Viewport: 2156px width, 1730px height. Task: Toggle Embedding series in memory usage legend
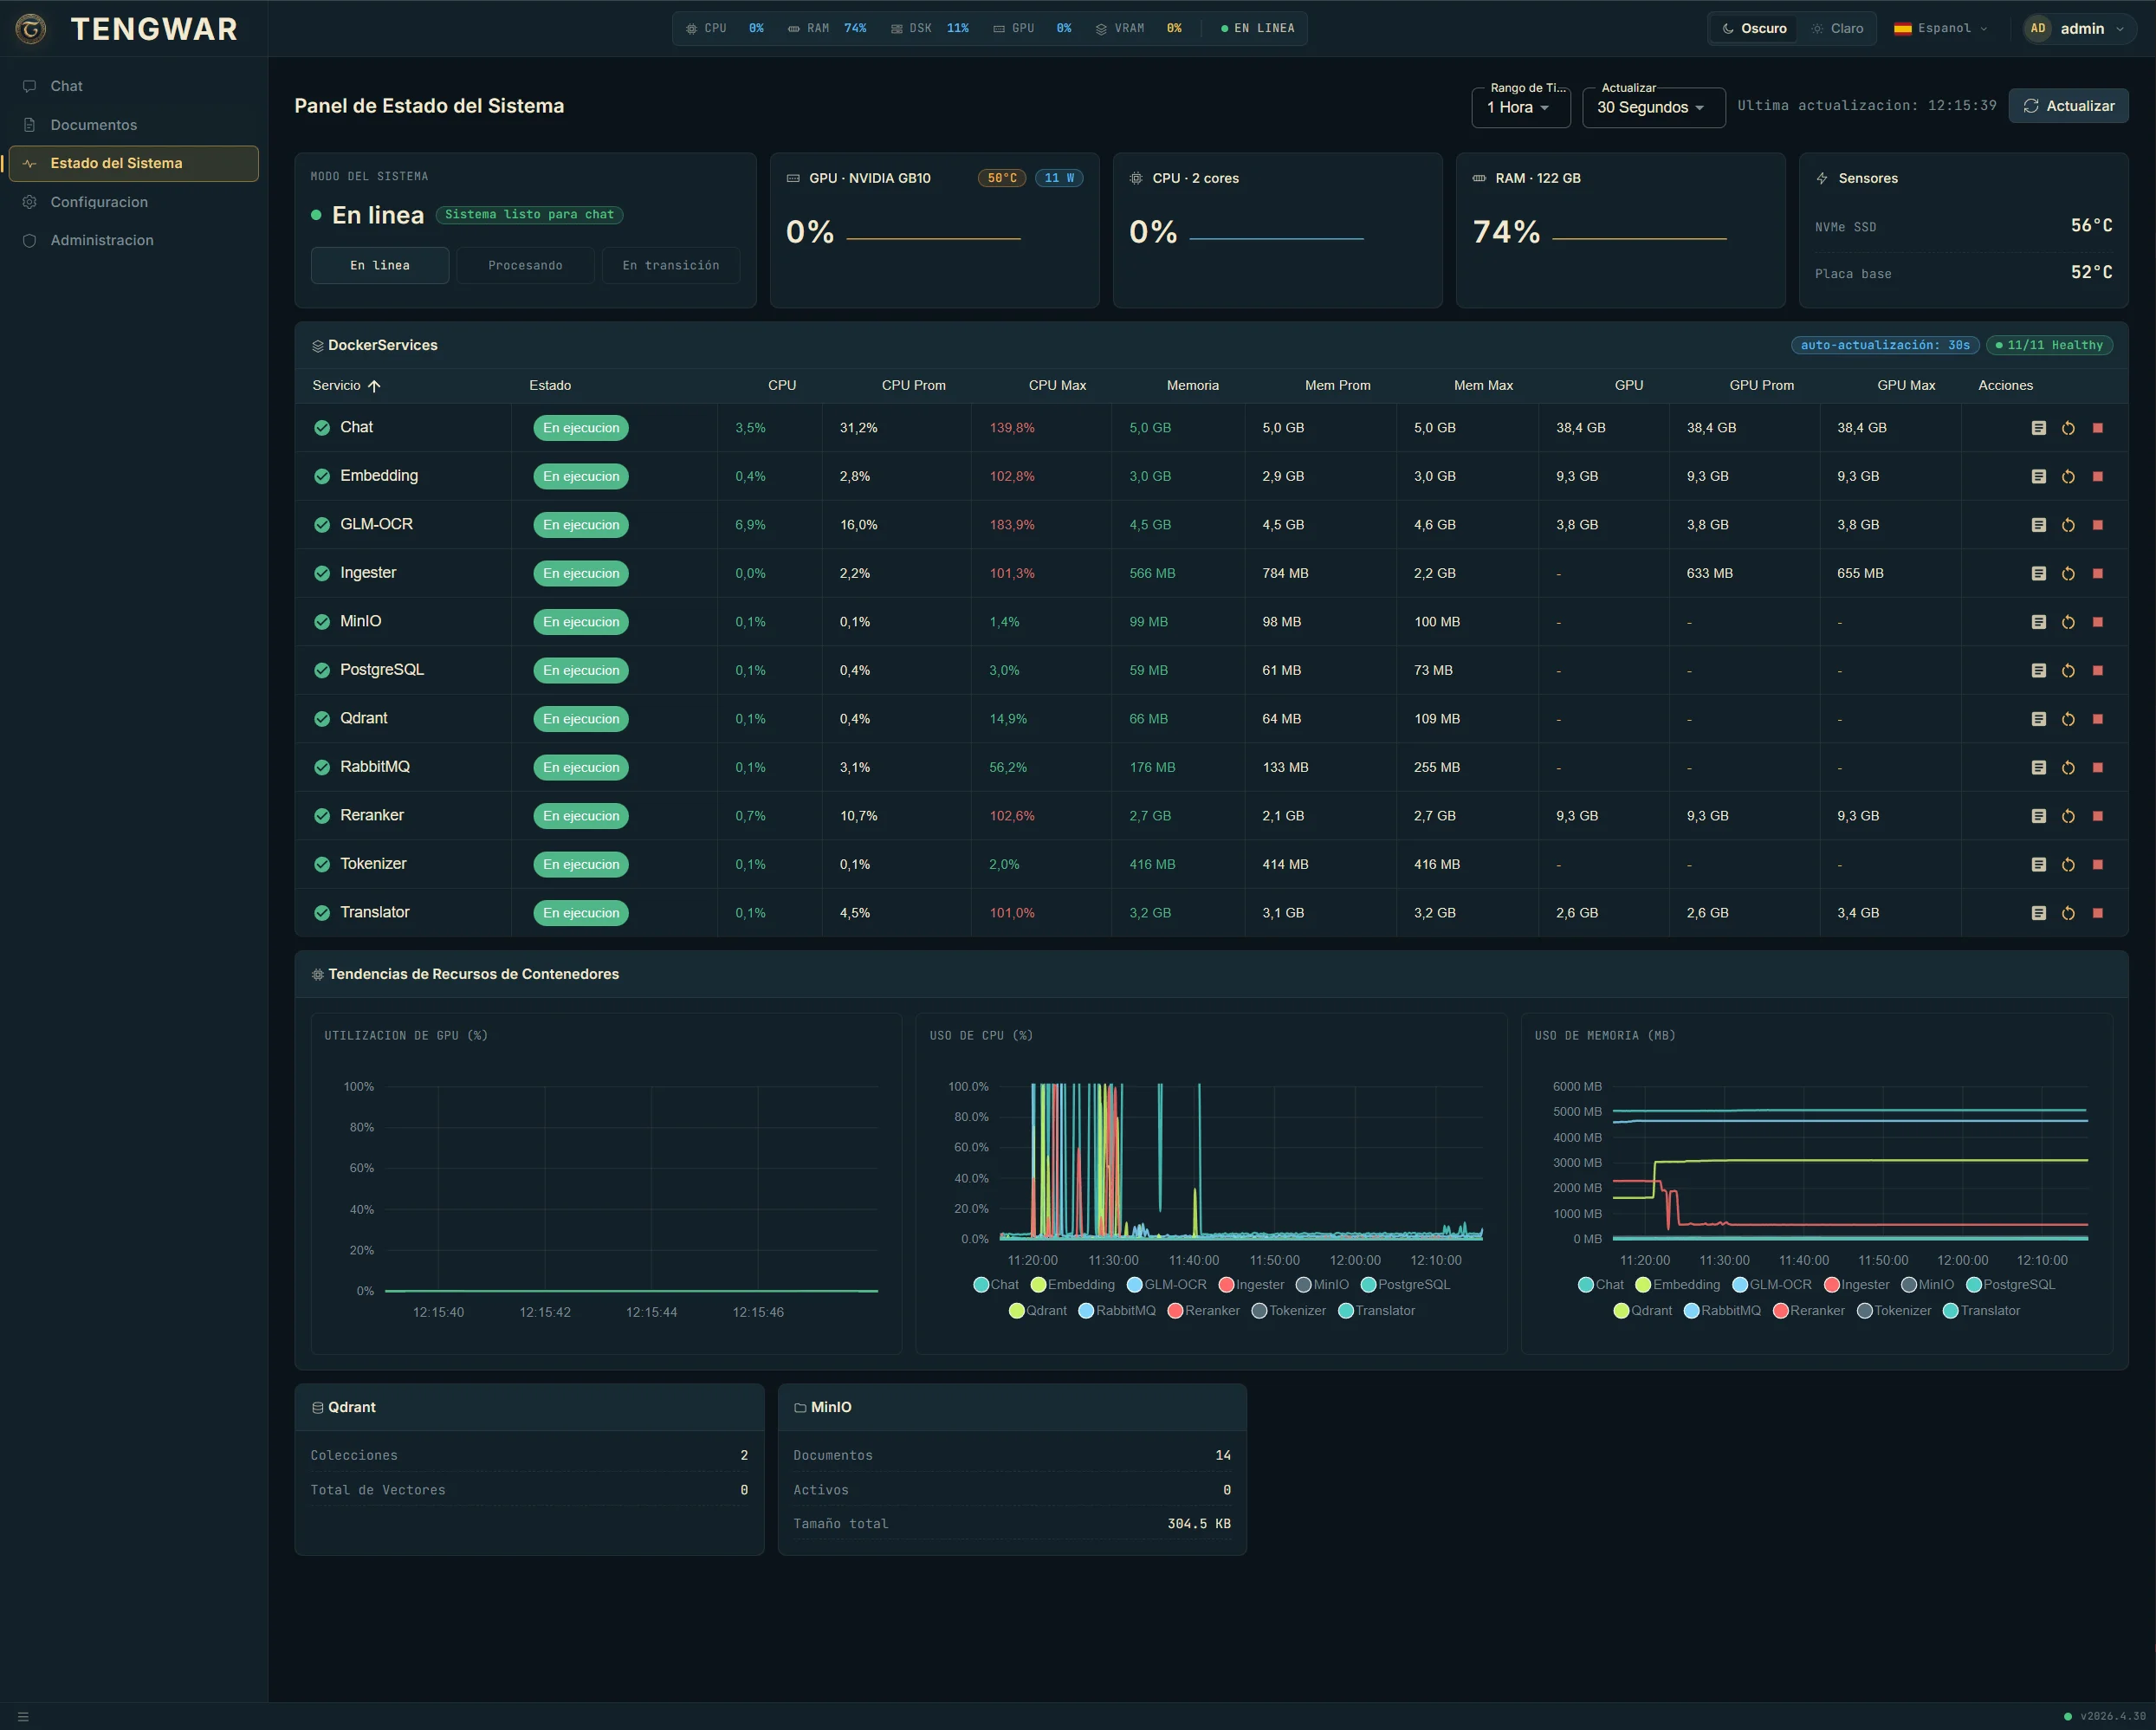click(1677, 1285)
